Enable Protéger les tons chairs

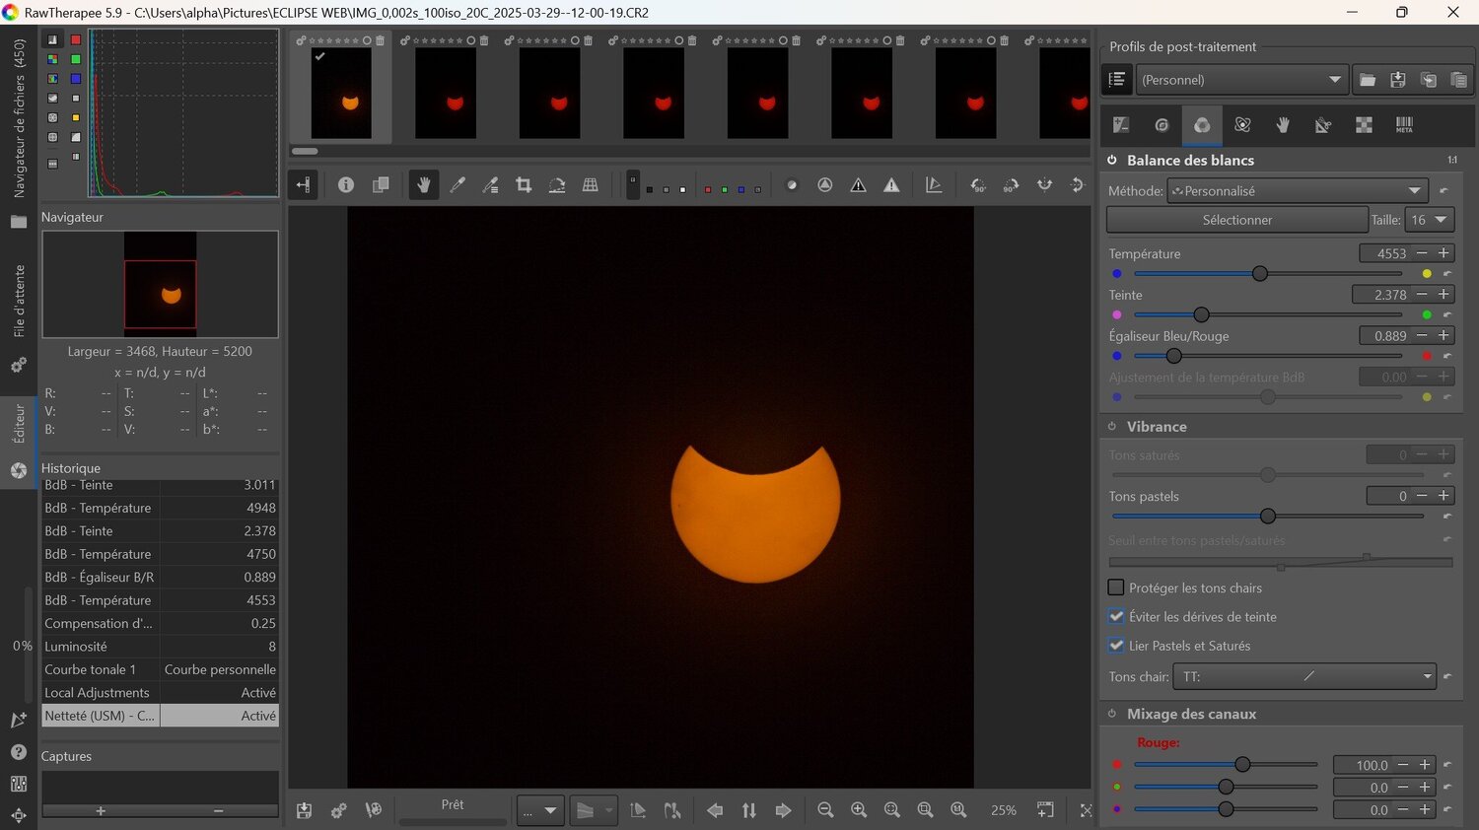pos(1116,588)
